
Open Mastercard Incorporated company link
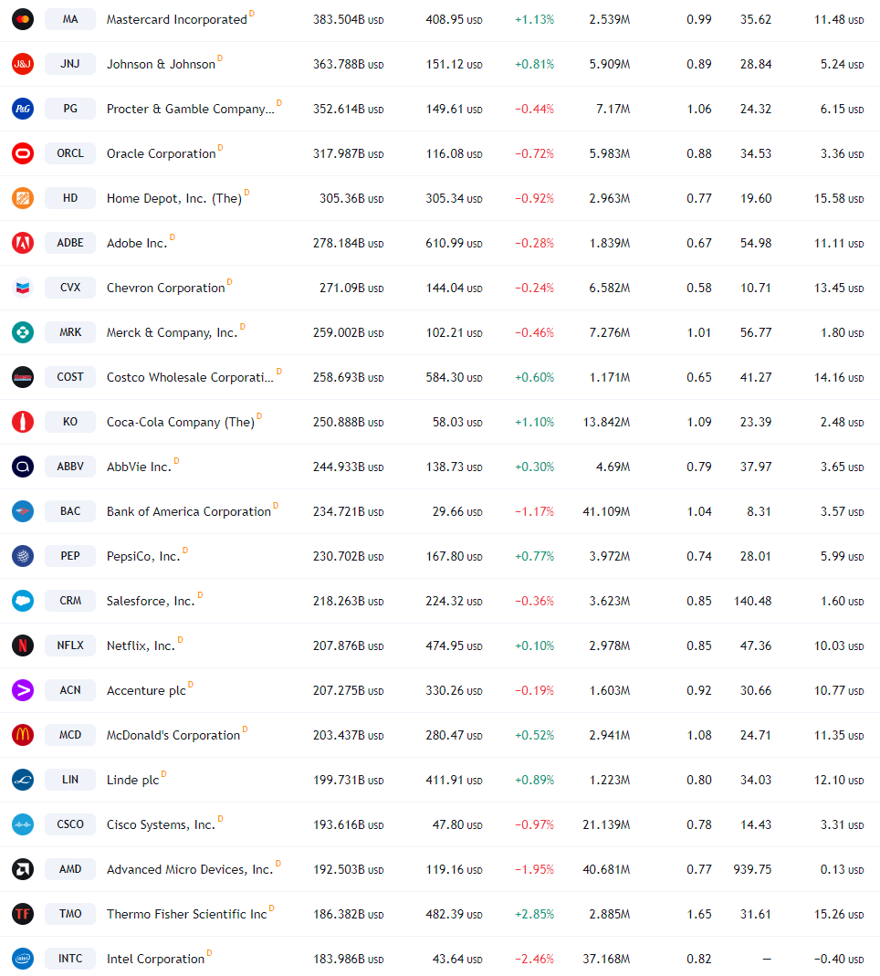177,20
